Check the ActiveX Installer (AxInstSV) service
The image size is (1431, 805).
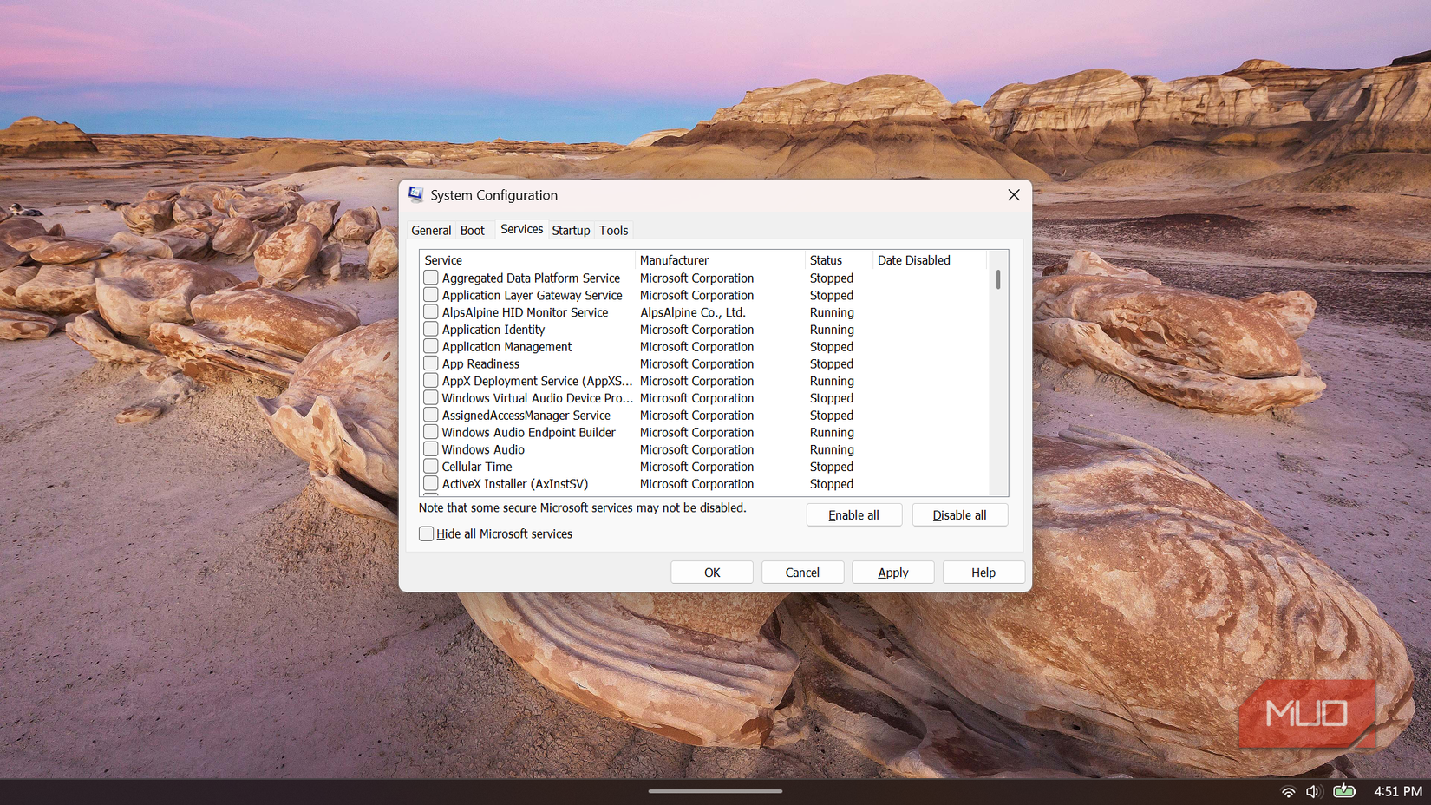point(430,483)
